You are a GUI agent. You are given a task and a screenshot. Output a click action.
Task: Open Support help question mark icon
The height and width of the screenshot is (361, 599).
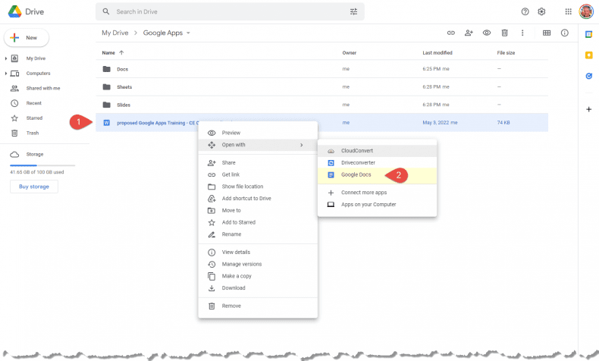(525, 11)
